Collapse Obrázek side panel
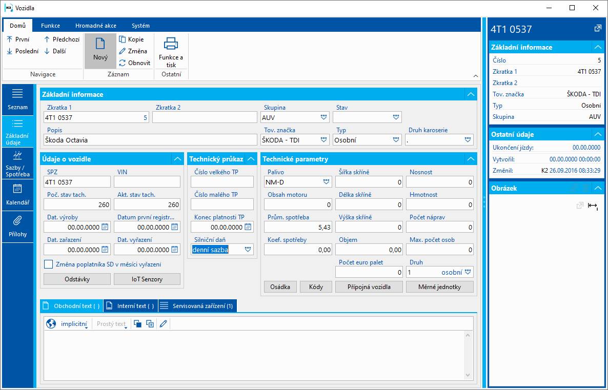This screenshot has width=608, height=390. tap(598, 188)
